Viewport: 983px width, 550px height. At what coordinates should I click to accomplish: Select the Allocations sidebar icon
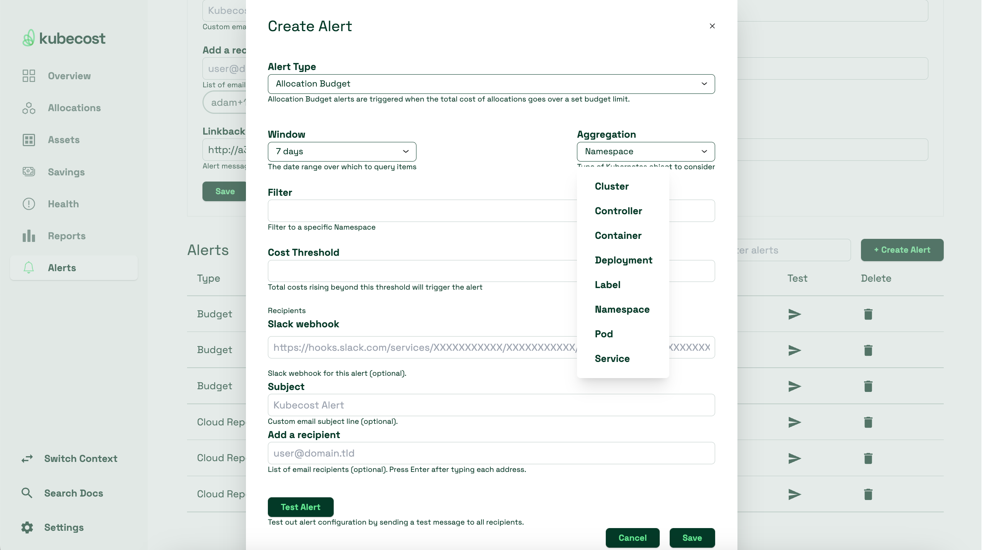(28, 107)
